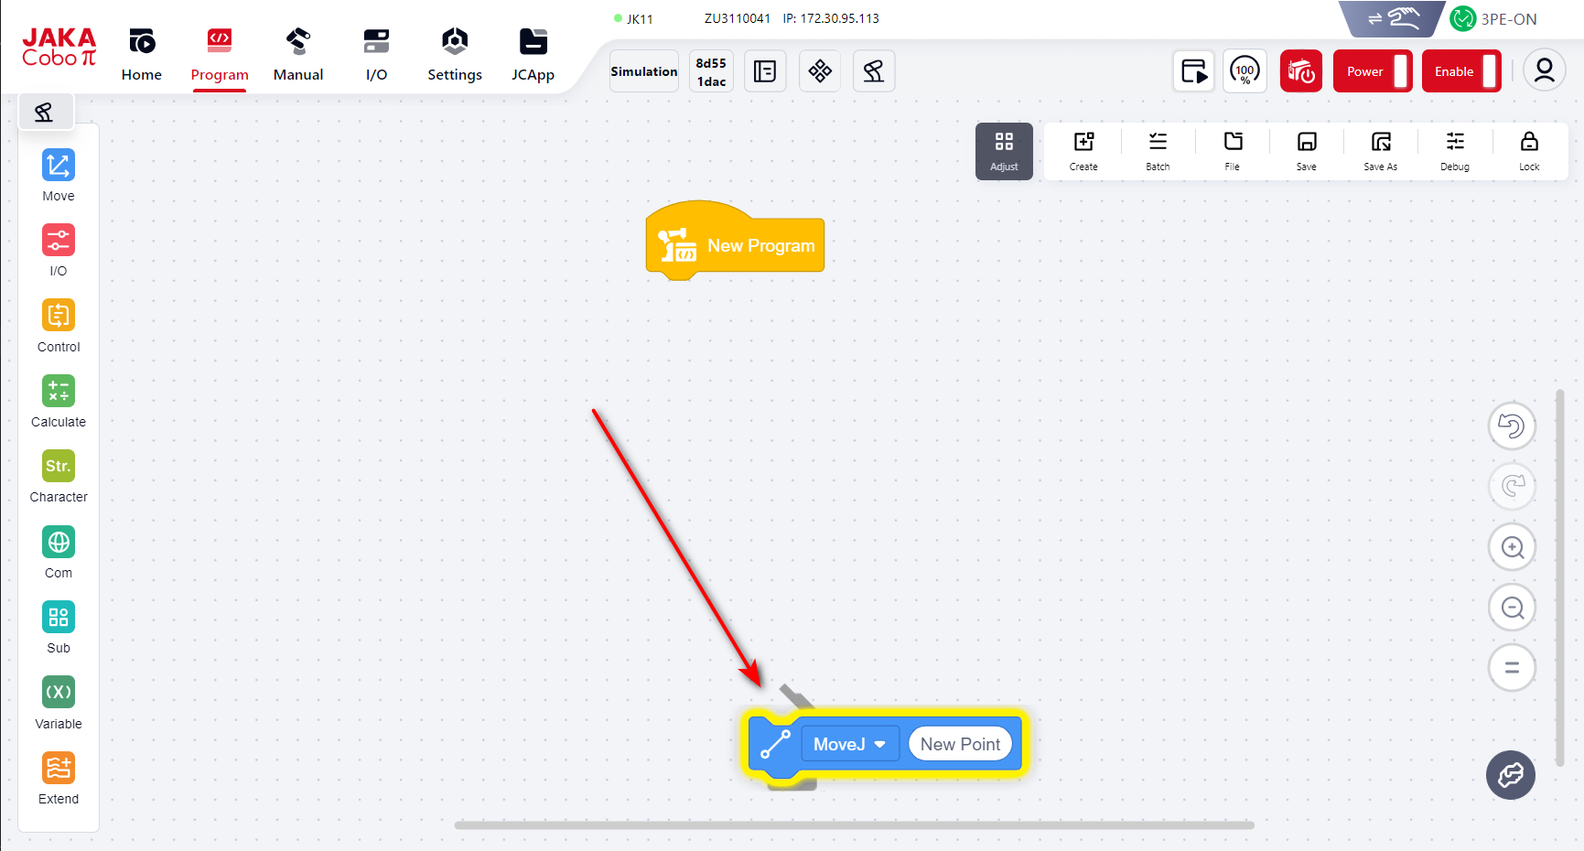Zoom out of the program canvas

[x=1512, y=608]
